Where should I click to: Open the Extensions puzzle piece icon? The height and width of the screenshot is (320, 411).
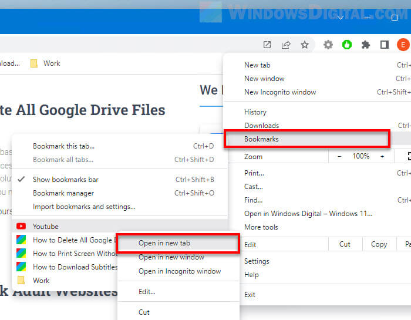click(365, 45)
